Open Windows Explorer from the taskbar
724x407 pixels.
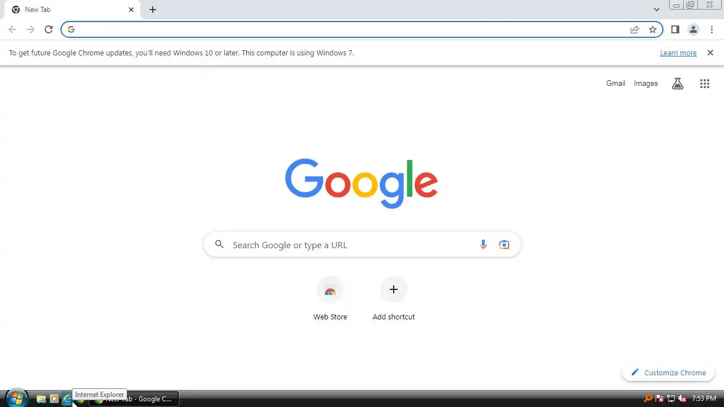coord(41,399)
